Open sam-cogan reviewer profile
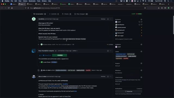The width and height of the screenshot is (174, 98). pyautogui.click(x=120, y=36)
